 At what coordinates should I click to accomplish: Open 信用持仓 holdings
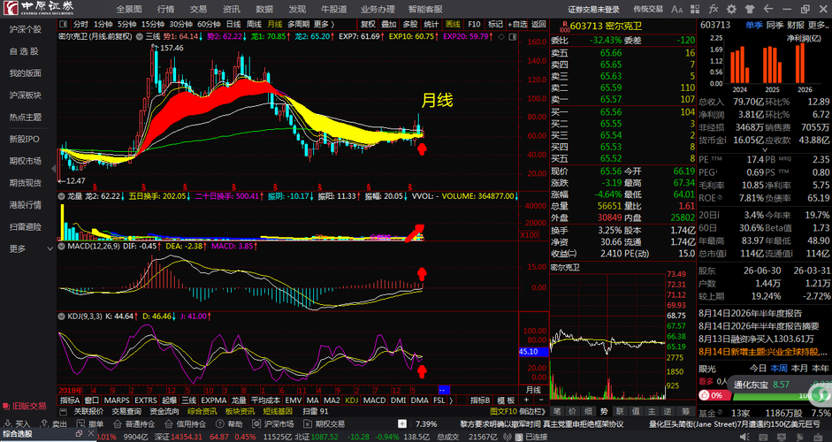tap(185, 424)
